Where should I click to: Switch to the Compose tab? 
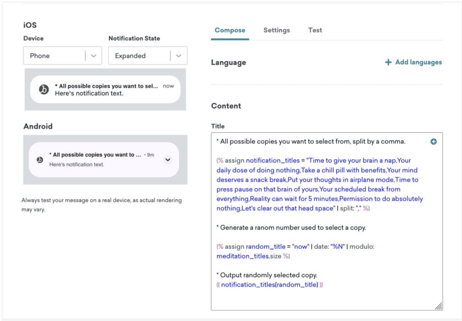(x=230, y=30)
